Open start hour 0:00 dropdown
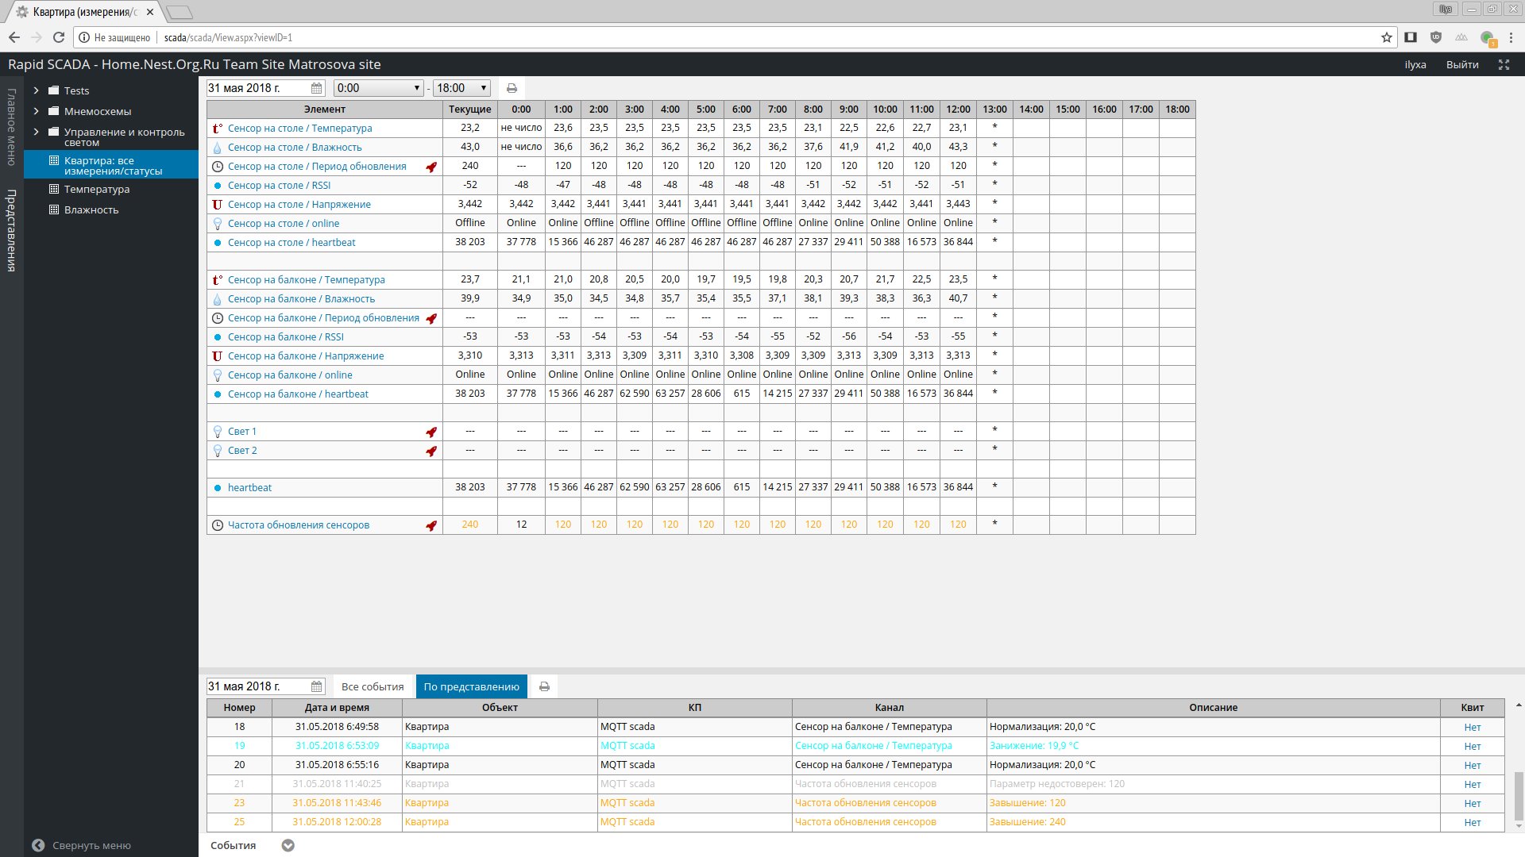This screenshot has width=1525, height=857. tap(378, 88)
